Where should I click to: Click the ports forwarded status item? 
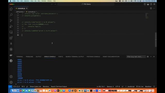coord(23,87)
